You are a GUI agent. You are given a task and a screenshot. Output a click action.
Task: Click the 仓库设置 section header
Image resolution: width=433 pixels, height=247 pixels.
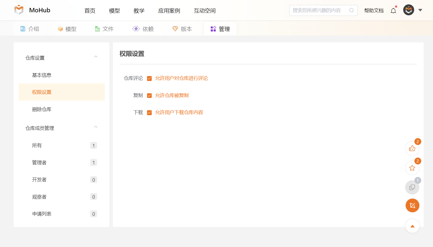(62, 58)
